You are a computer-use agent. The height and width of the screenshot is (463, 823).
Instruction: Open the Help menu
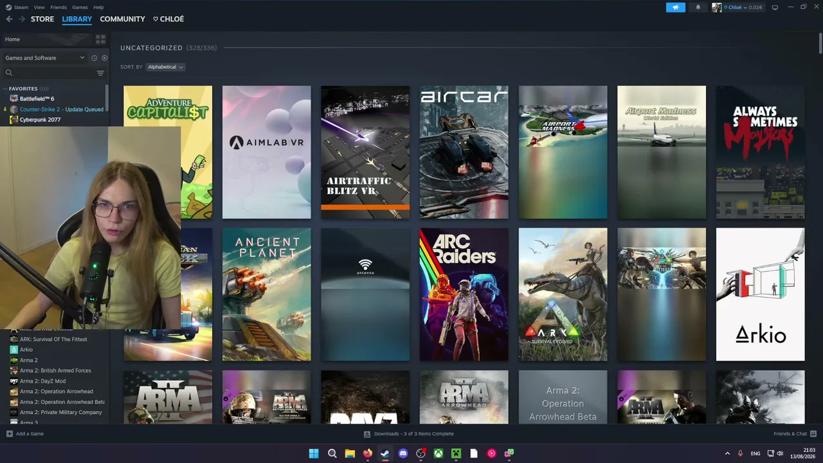(98, 8)
